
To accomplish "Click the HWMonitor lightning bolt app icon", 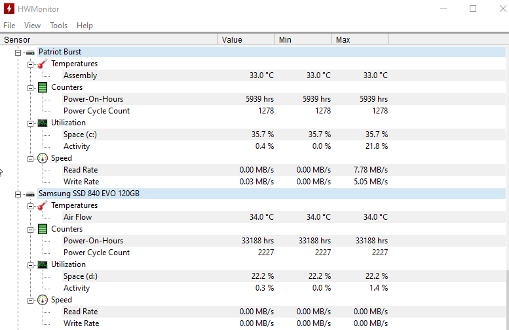I will [9, 9].
